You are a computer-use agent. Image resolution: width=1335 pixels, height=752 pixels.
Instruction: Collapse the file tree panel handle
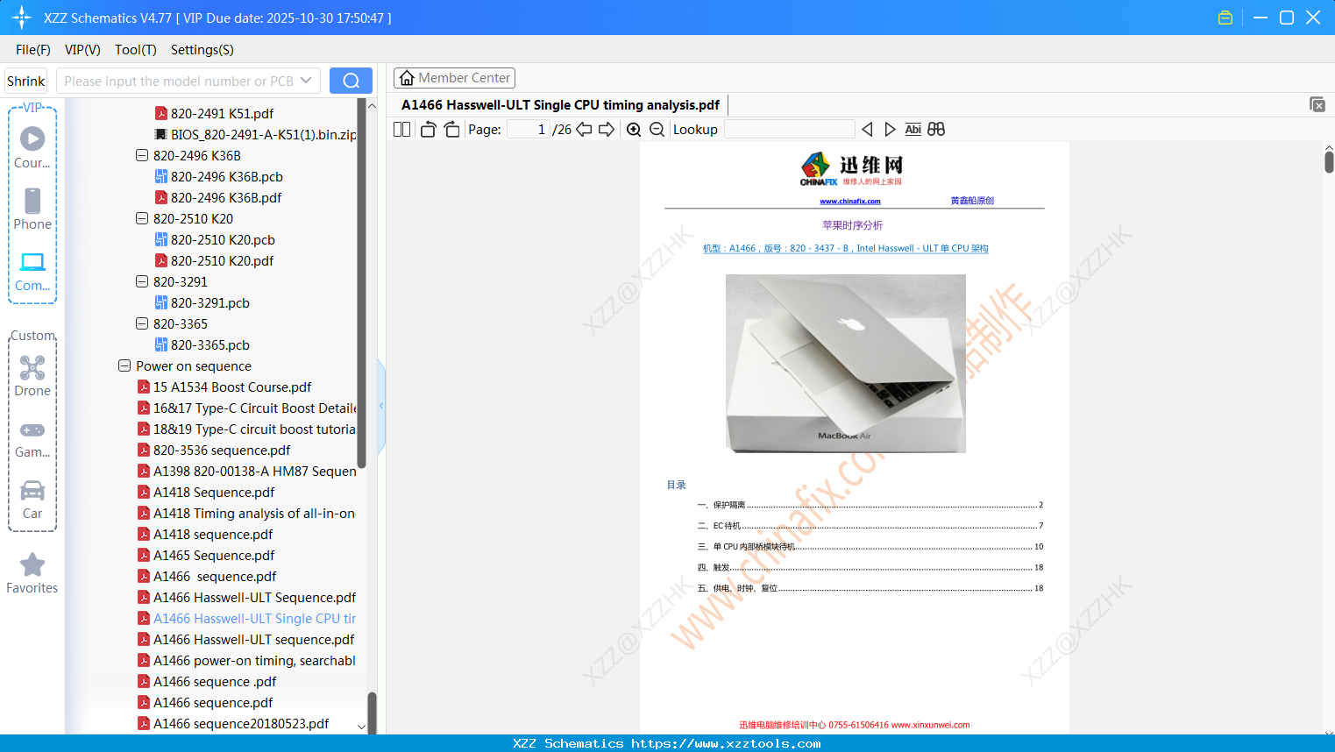(x=381, y=406)
